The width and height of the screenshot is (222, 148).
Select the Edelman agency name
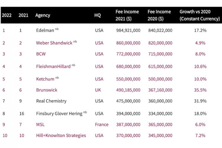45,30
